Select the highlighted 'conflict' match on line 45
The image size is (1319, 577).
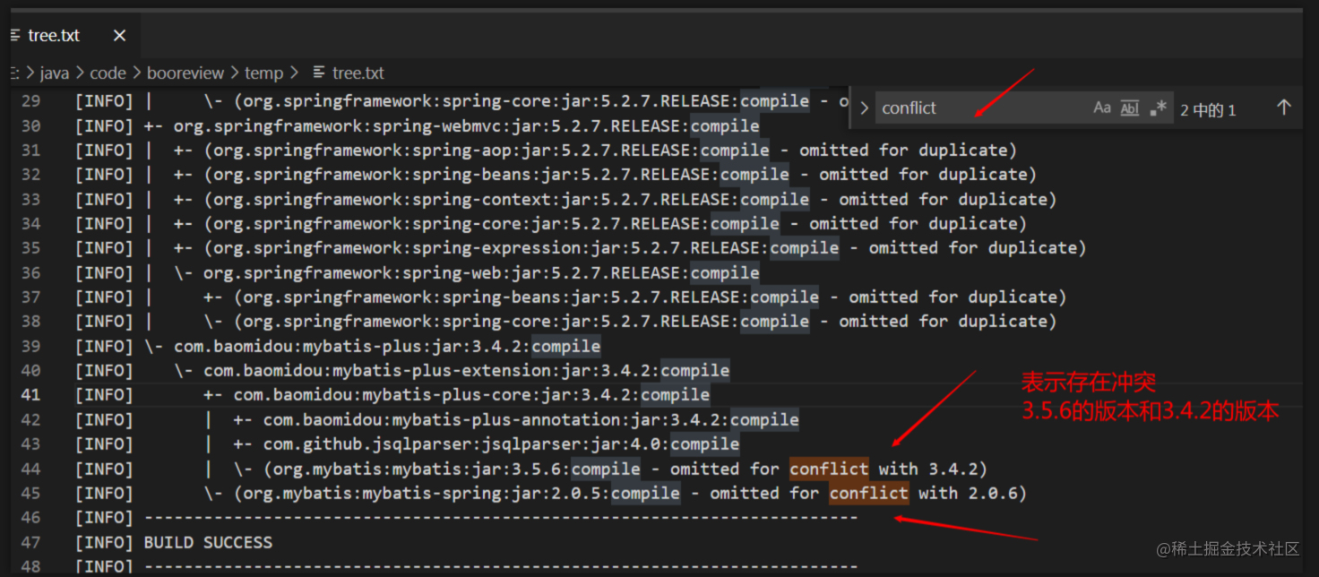867,492
